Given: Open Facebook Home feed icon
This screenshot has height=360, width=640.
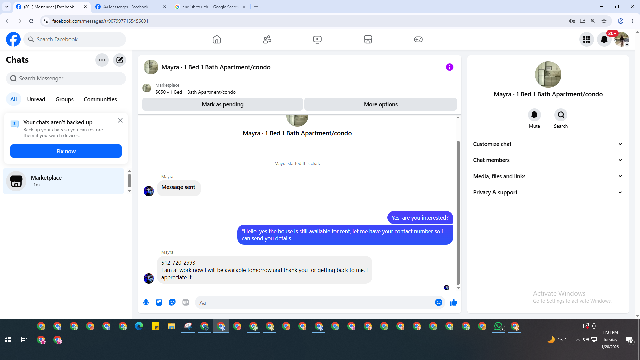Looking at the screenshot, I should 217,39.
